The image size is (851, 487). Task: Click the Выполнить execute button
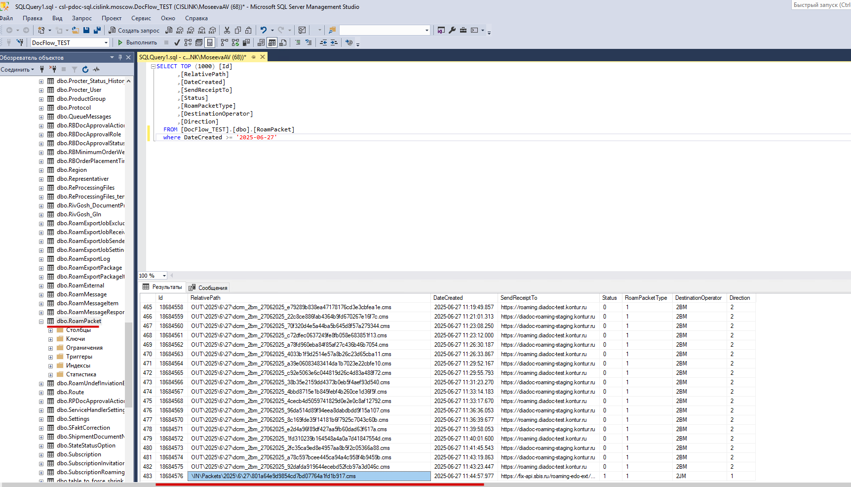point(137,42)
